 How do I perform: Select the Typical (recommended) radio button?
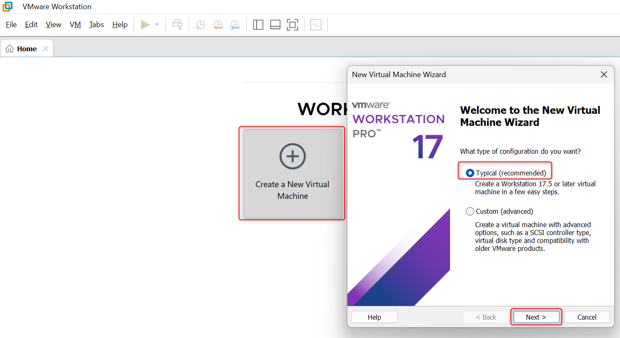(470, 173)
